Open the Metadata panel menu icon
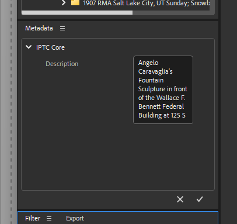 tap(62, 29)
